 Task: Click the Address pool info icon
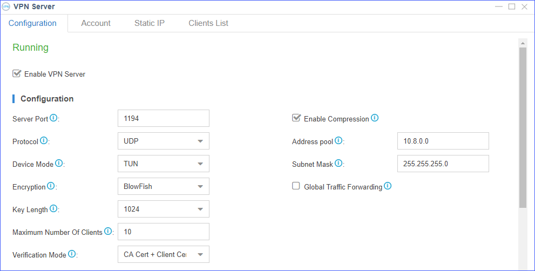tap(338, 141)
